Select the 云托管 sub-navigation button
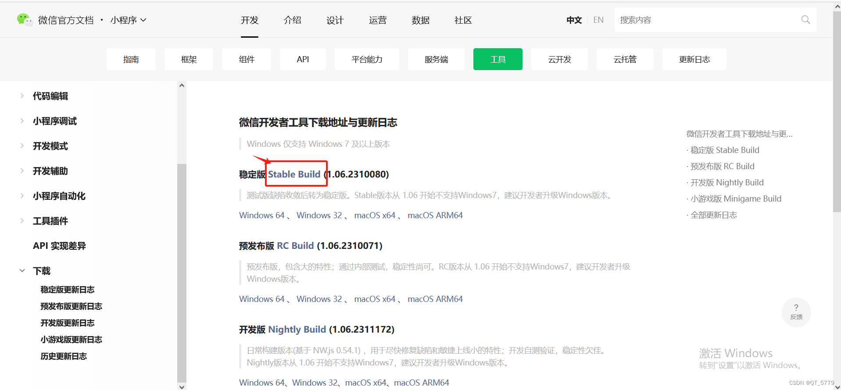 pos(625,59)
